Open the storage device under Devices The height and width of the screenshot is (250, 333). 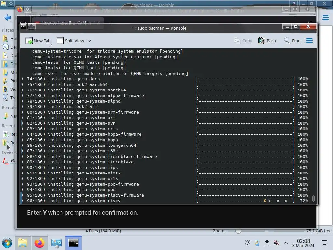pos(8,160)
